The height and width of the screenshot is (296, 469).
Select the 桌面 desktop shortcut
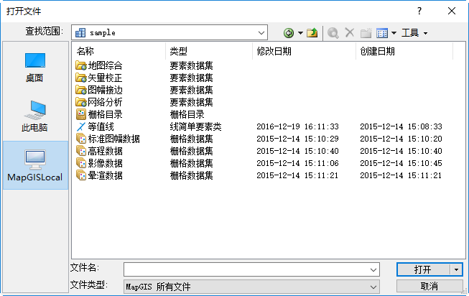click(35, 68)
